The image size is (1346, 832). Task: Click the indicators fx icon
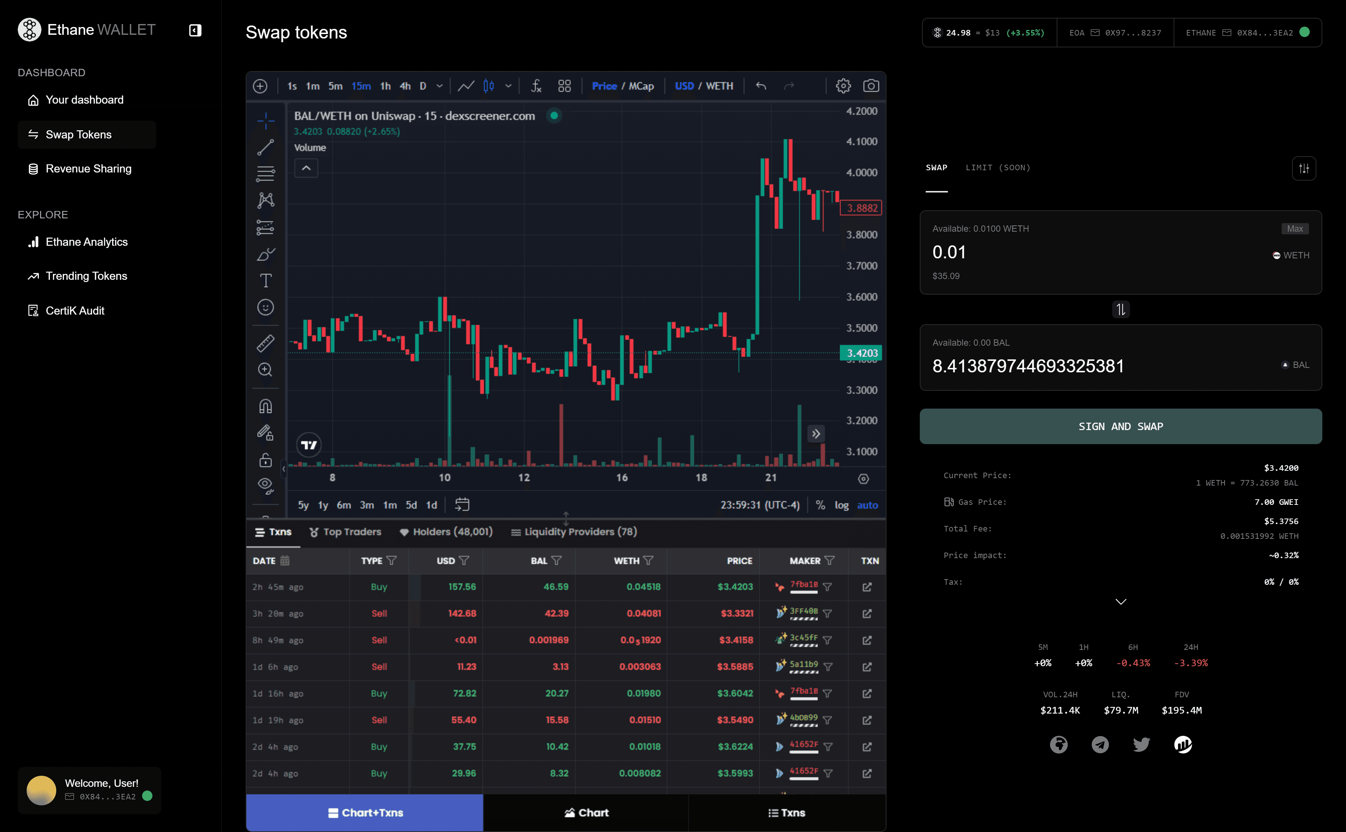pos(536,86)
